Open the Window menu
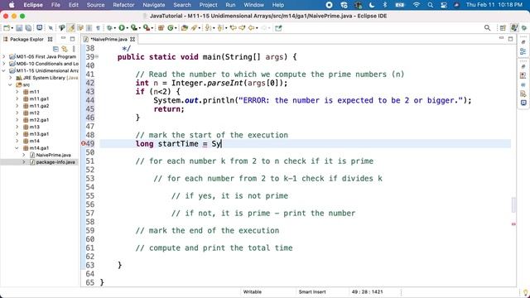 point(254,5)
